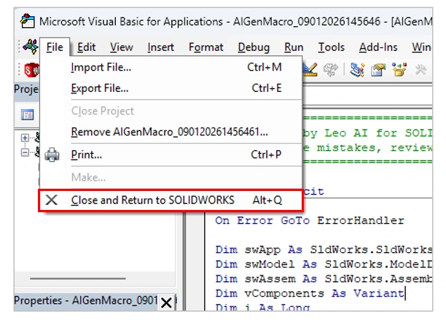
Task: Click the 'Dim swApp As SldWorks.SldWorks' line
Action: tap(324, 249)
